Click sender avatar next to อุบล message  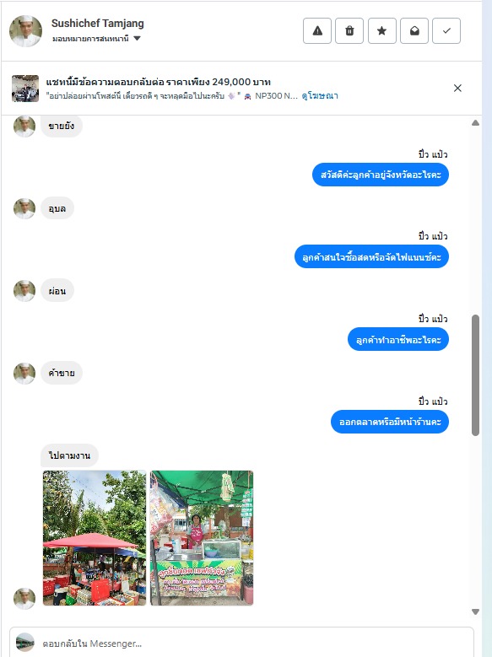pyautogui.click(x=24, y=208)
